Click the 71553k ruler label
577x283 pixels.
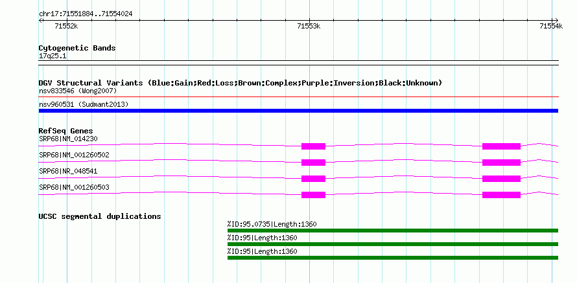309,26
